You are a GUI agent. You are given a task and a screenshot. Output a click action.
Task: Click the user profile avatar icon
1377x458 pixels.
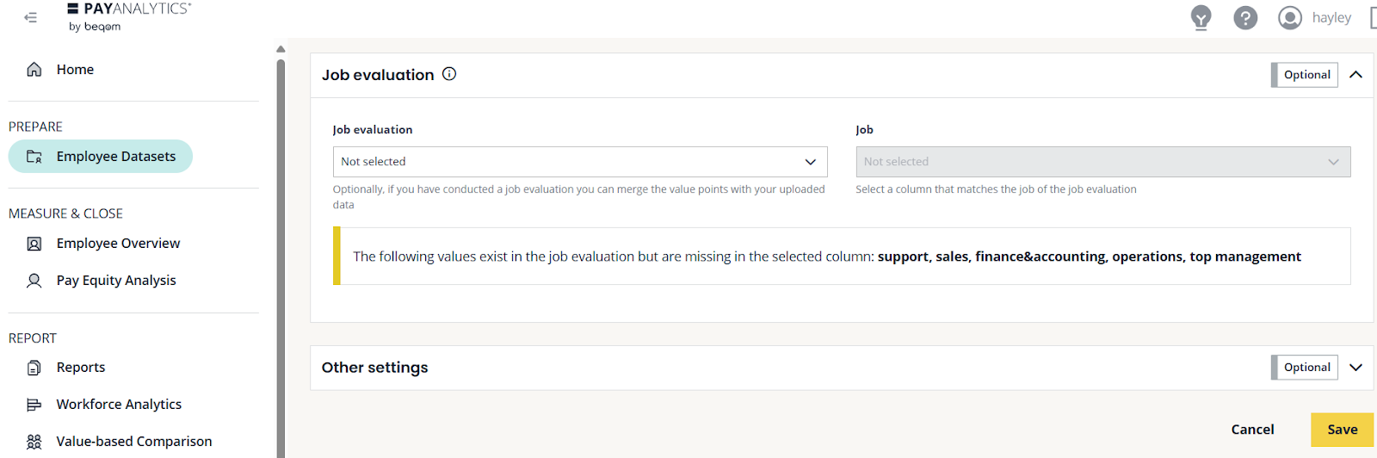(x=1289, y=17)
